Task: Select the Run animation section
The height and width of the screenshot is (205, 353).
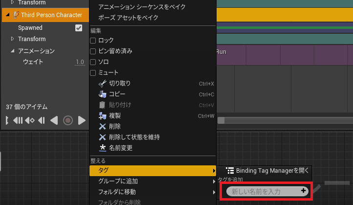Action: point(285,55)
